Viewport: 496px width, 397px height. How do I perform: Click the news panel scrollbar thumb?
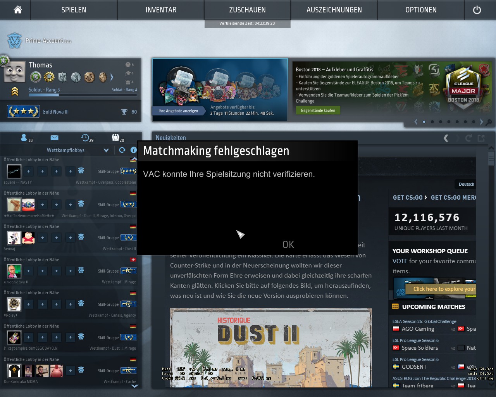pyautogui.click(x=491, y=159)
